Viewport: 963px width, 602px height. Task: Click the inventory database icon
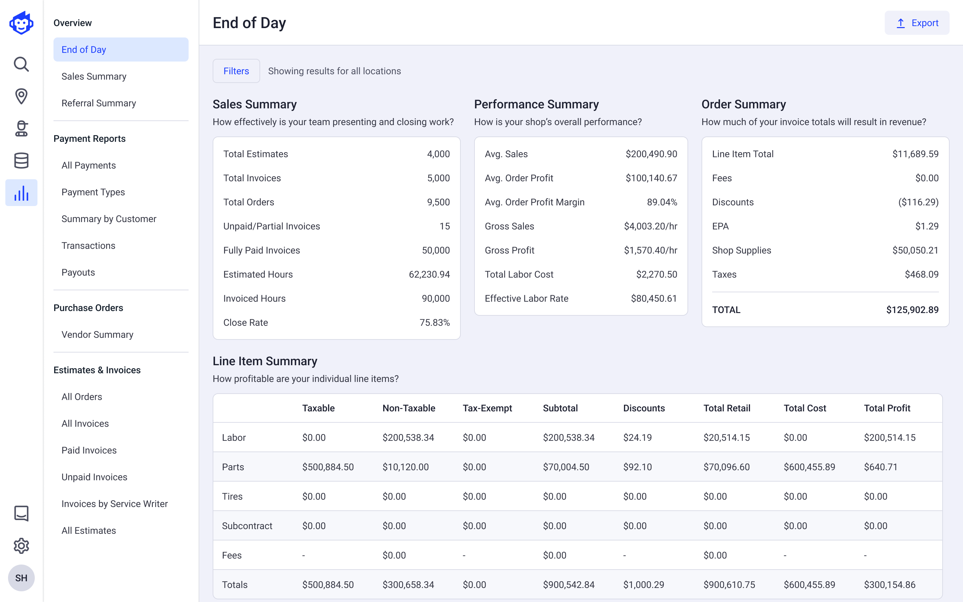coord(21,161)
